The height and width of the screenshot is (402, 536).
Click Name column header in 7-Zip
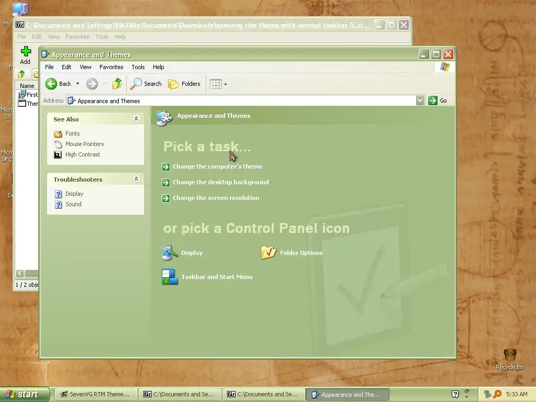pos(27,86)
